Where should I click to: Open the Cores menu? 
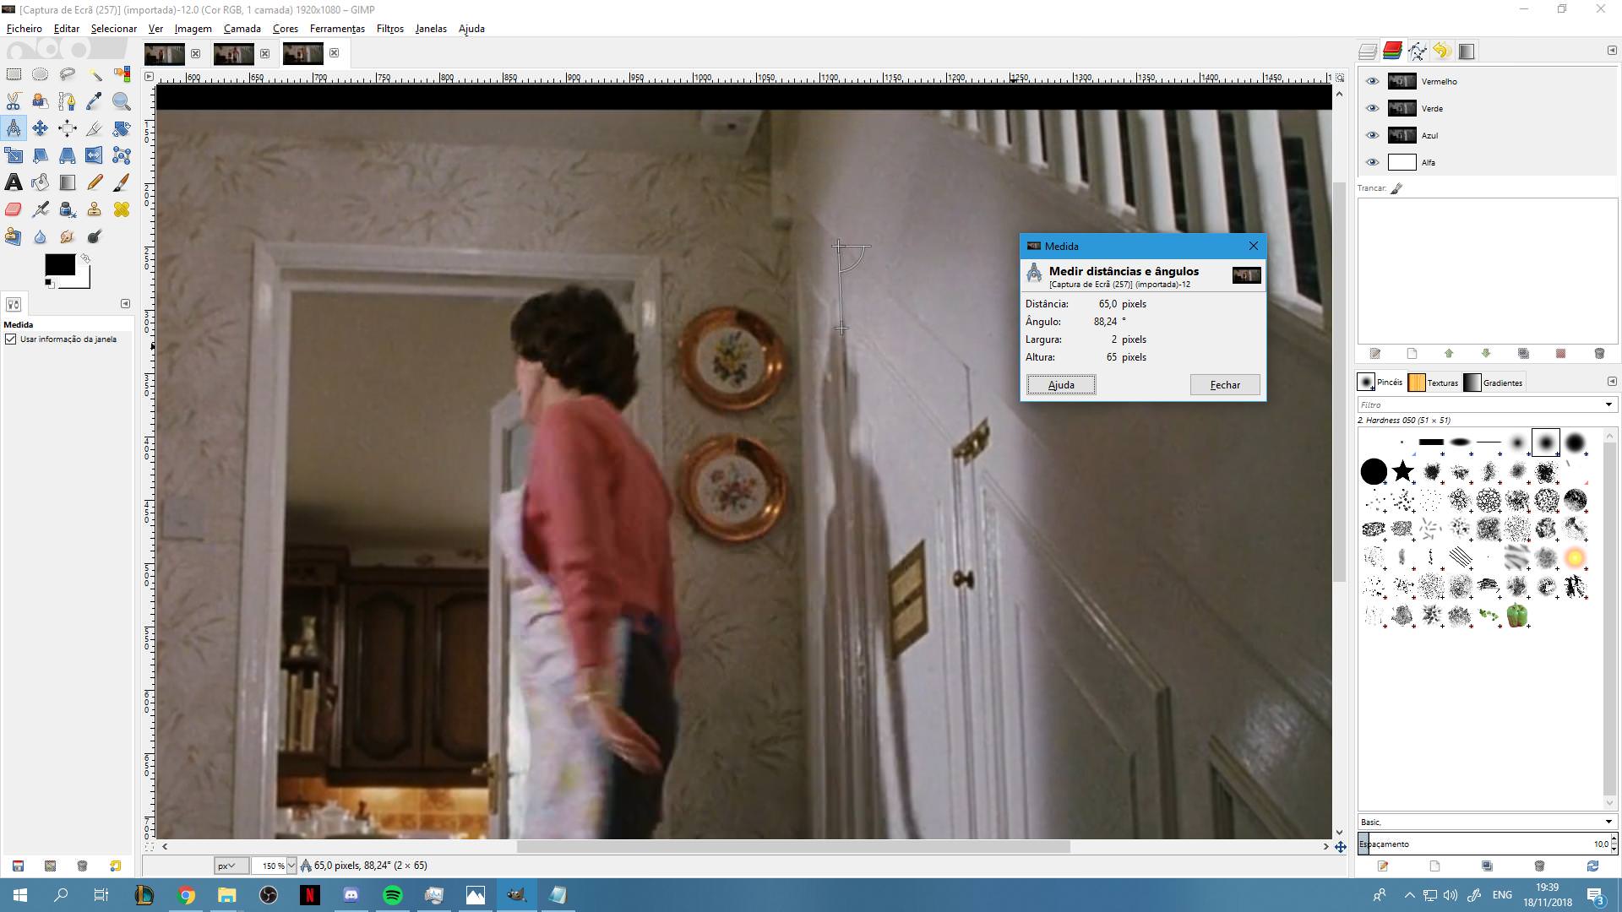click(285, 29)
